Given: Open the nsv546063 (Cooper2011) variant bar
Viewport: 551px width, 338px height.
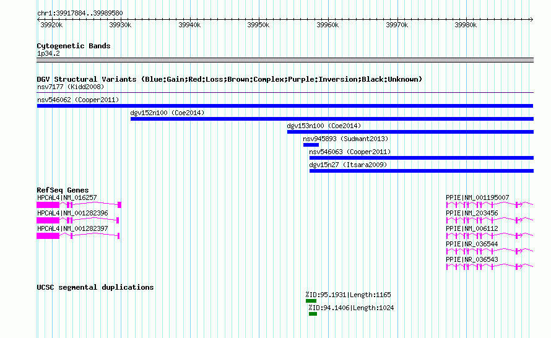Looking at the screenshot, I should point(422,158).
